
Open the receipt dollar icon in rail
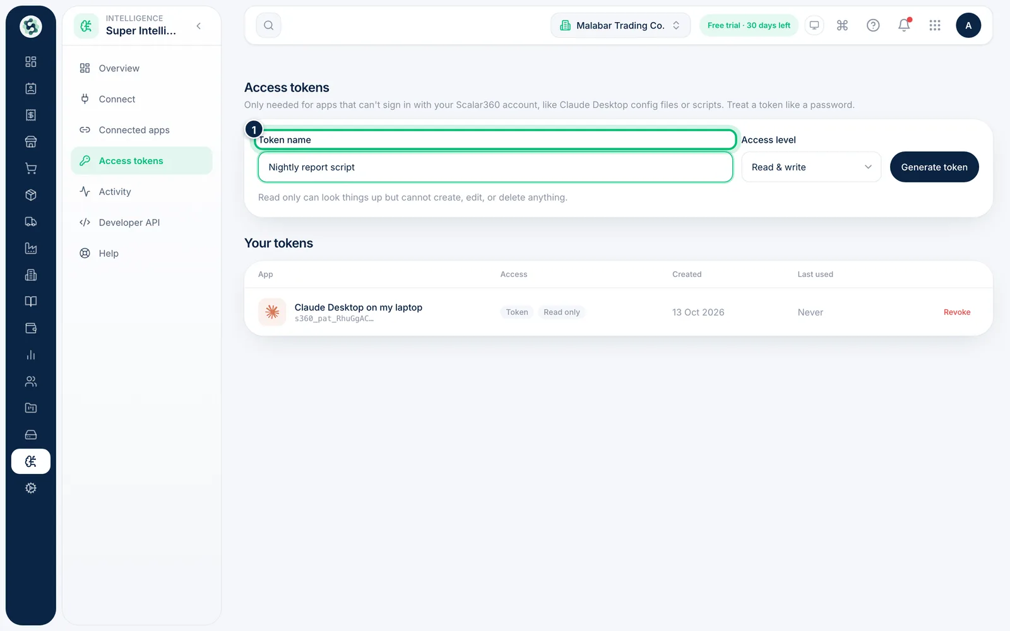30,115
